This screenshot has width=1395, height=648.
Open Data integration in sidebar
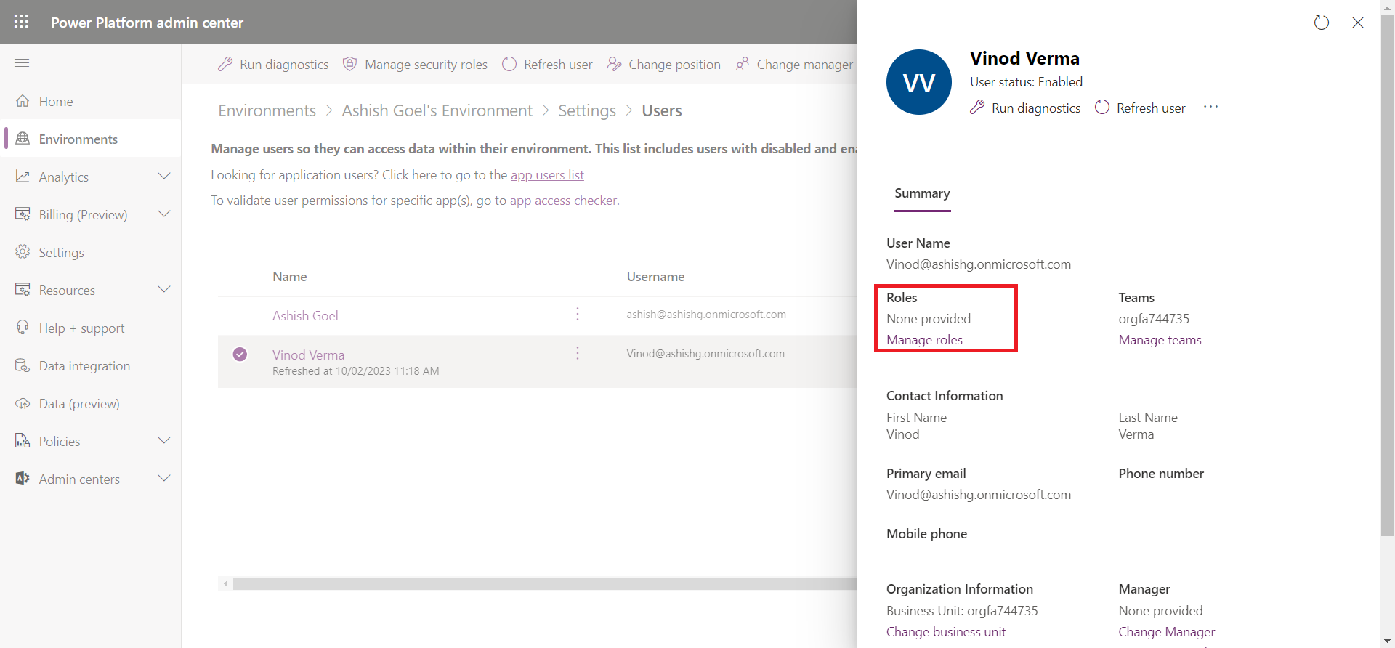pos(84,366)
